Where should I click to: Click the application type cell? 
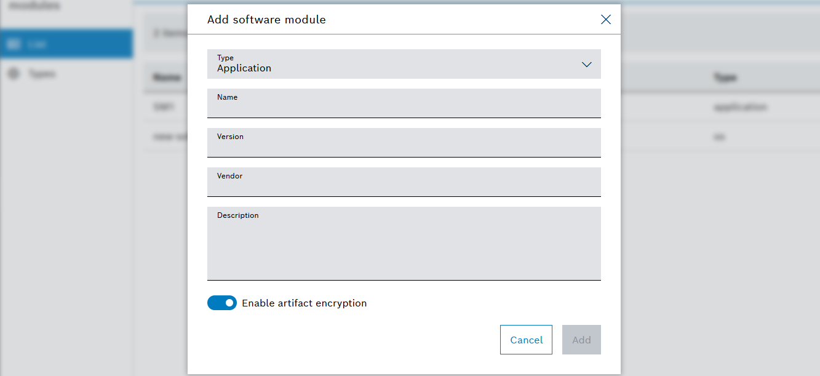tap(739, 107)
